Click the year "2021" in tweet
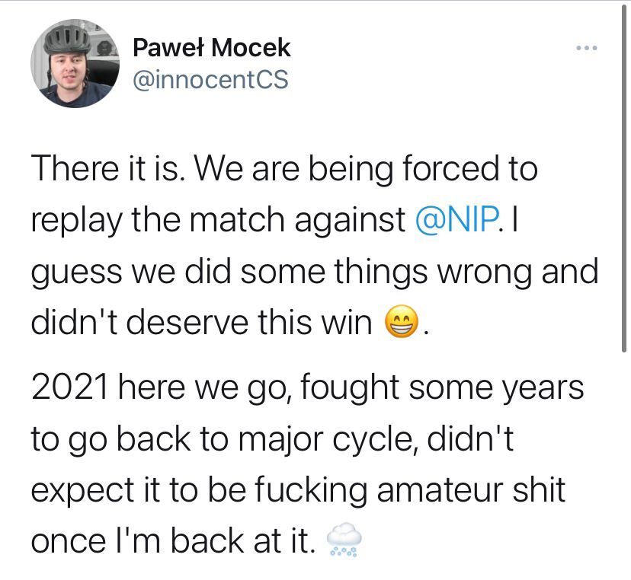Image resolution: width=631 pixels, height=580 pixels. click(70, 387)
